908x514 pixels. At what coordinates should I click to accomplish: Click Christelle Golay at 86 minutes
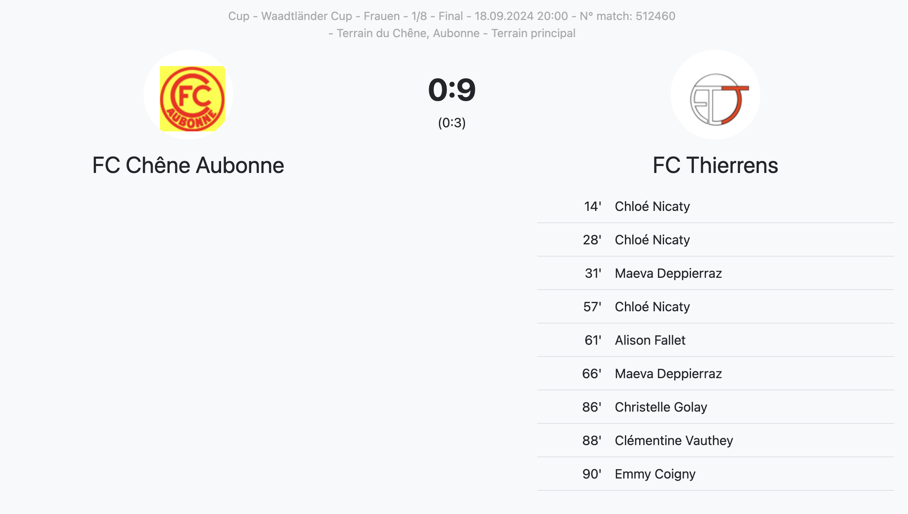661,407
